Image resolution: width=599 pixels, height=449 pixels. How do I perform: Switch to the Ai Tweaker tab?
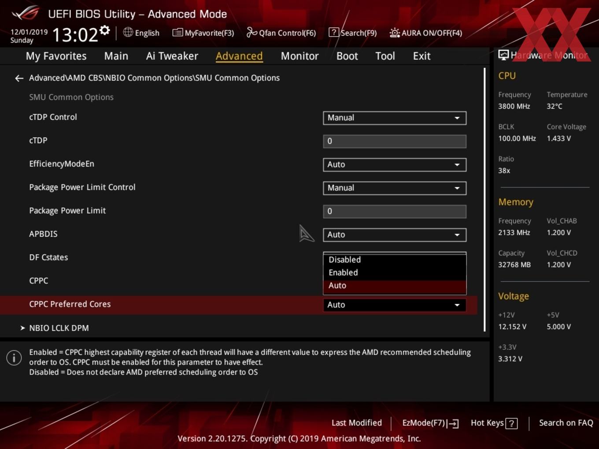pos(172,56)
